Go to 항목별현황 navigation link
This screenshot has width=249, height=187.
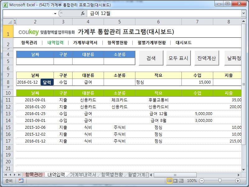tap(117, 43)
